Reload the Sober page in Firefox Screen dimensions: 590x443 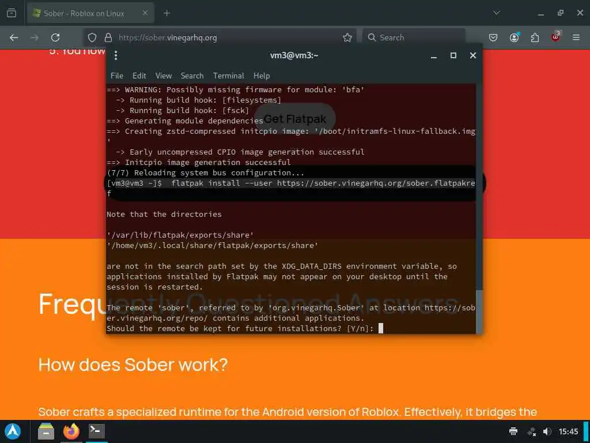55,37
